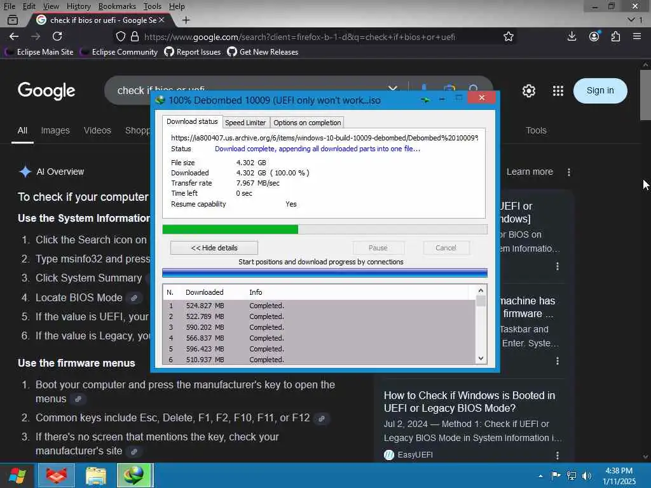
Task: Open Report Issues bookmark
Action: [x=193, y=52]
